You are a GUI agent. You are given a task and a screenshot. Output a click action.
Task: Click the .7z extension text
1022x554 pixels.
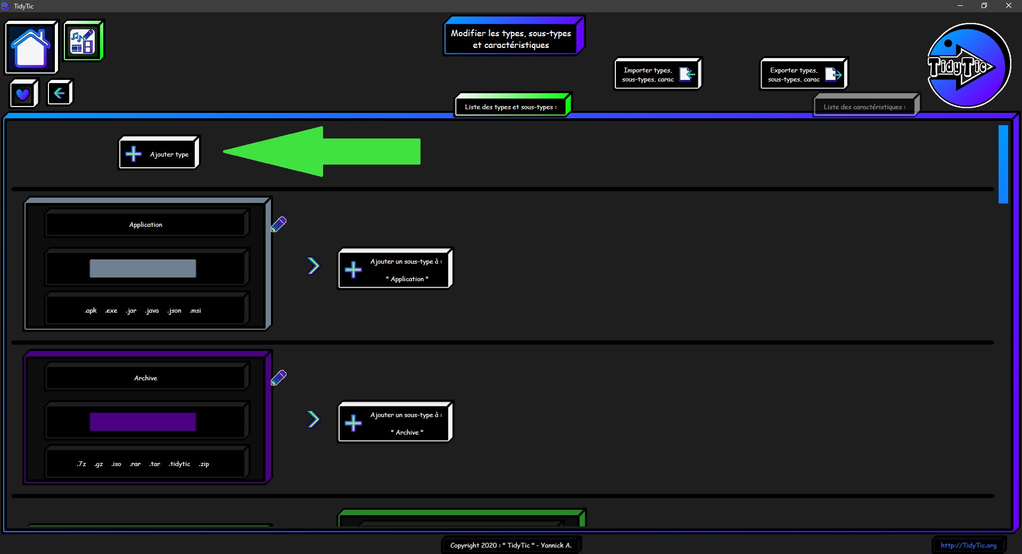[81, 464]
